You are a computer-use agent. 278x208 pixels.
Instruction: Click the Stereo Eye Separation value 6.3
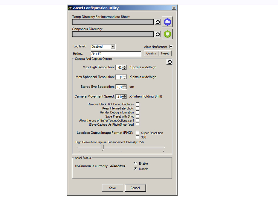(120, 87)
